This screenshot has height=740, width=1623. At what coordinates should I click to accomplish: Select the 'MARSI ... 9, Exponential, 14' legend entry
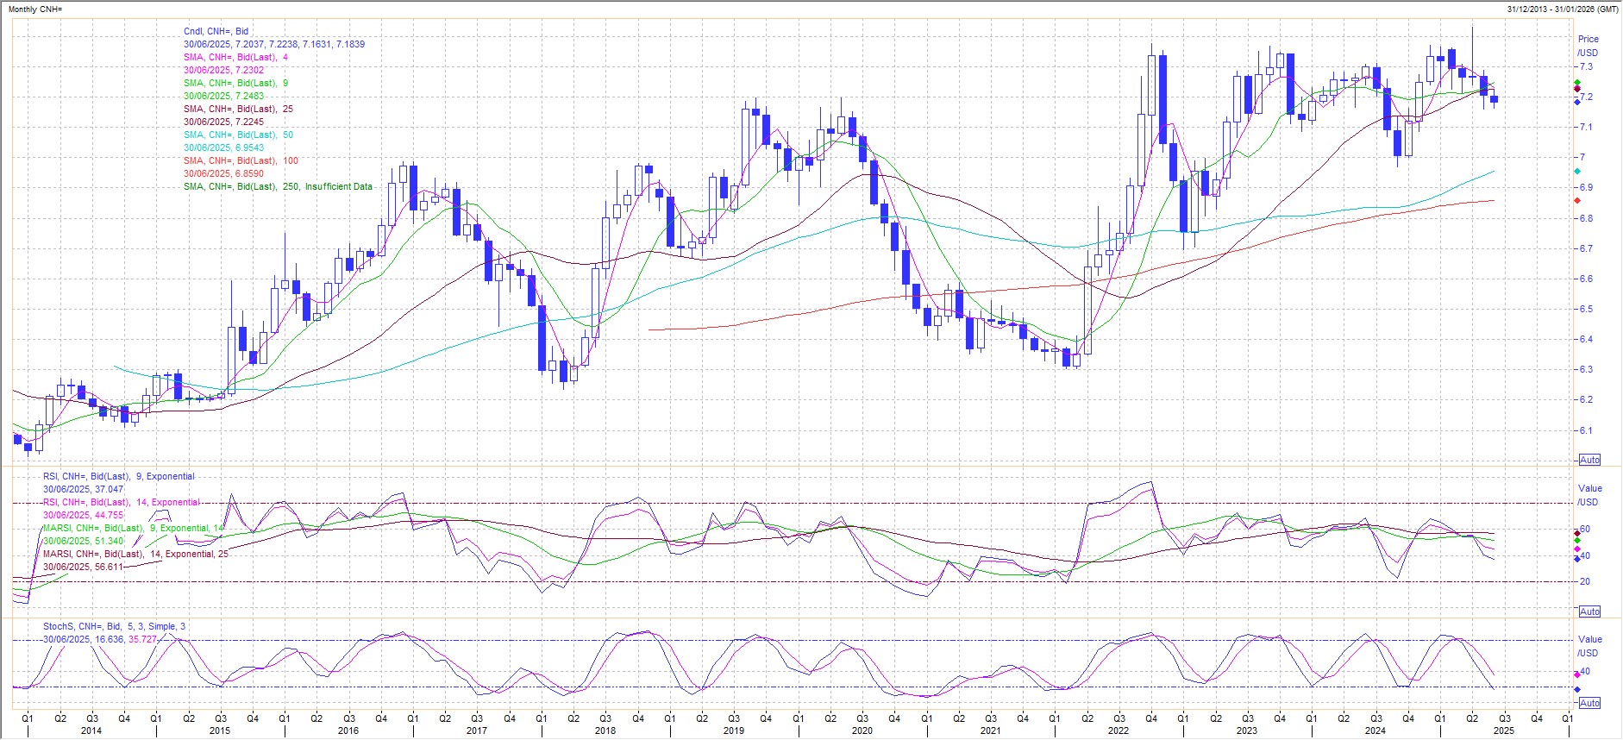point(134,528)
